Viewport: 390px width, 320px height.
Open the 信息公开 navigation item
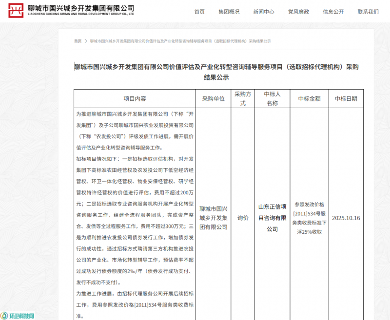(333, 12)
